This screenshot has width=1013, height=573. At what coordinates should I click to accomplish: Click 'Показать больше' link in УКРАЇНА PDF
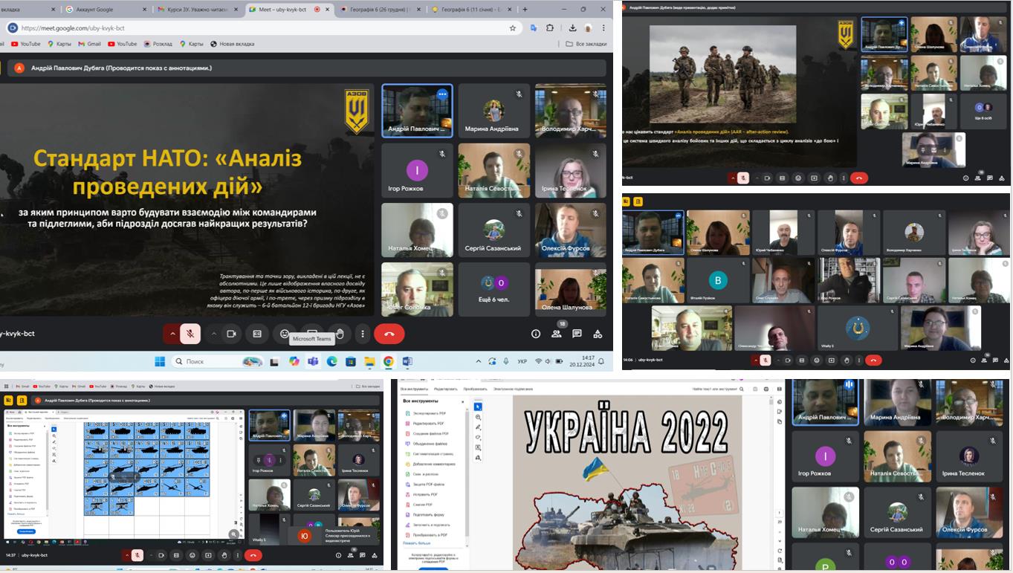pos(416,543)
